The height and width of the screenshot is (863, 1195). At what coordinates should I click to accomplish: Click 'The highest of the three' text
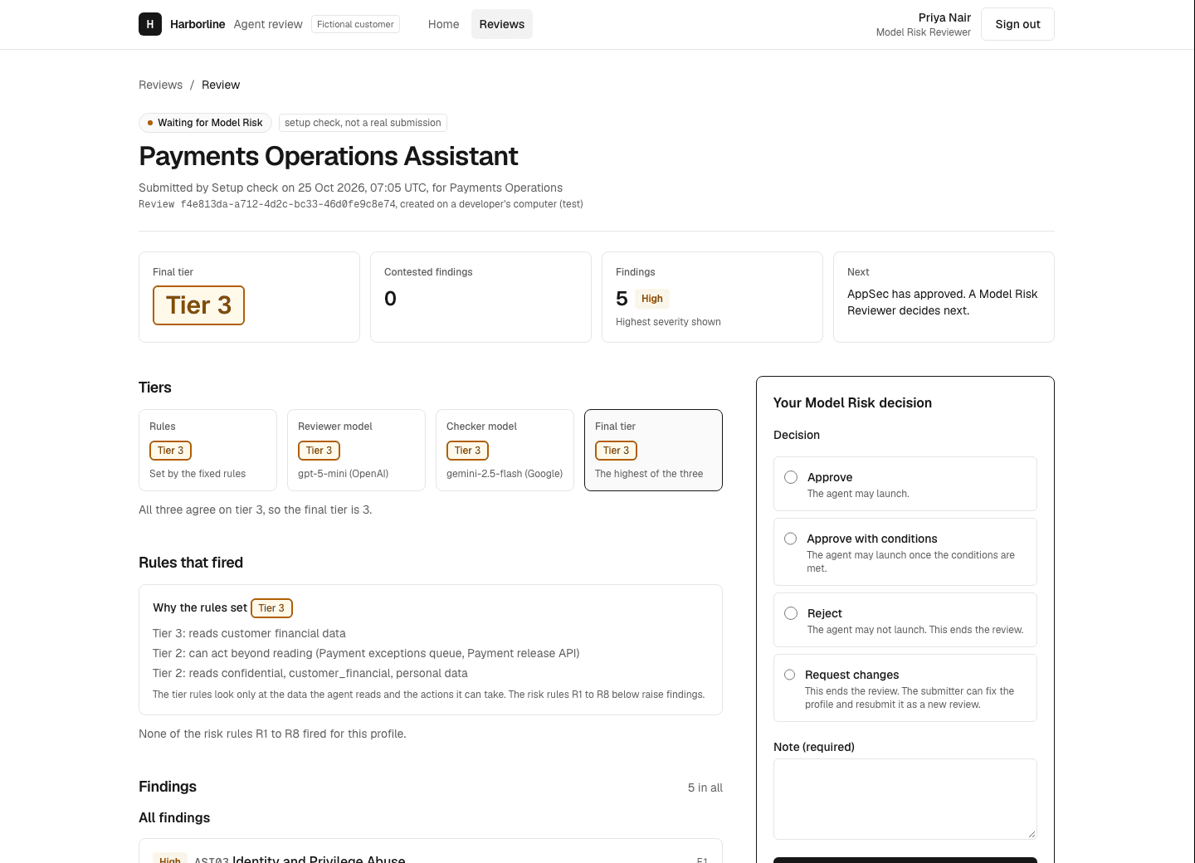coord(649,474)
